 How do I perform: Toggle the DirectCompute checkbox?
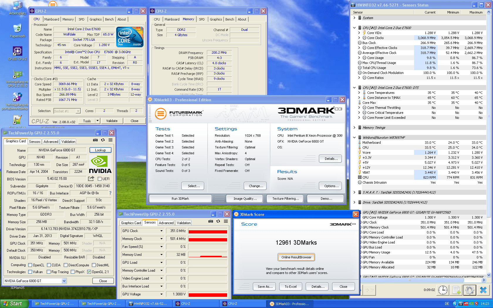[x=66, y=265]
